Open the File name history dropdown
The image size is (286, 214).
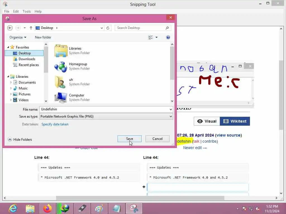(x=171, y=109)
